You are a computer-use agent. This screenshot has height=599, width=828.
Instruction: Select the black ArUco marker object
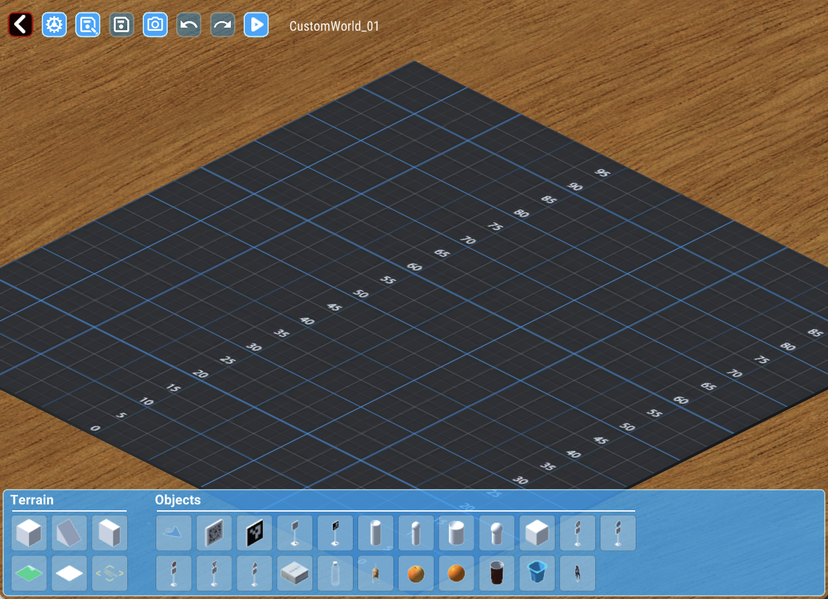[255, 533]
